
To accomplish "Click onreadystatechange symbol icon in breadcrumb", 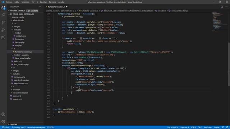I will coord(170,11).
